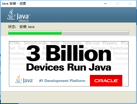Click the faded "Smartcards" background text

(36, 43)
